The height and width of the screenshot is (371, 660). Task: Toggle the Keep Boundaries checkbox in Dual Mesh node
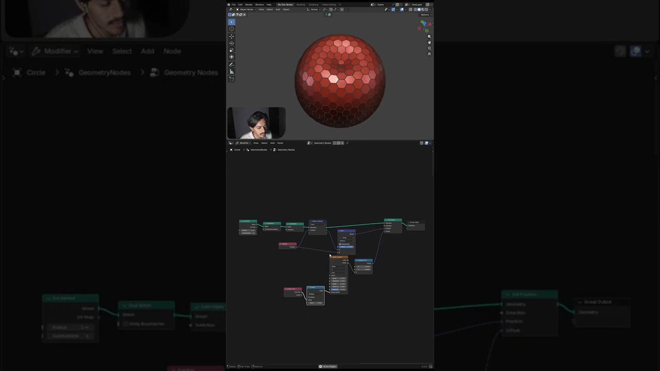pyautogui.click(x=266, y=229)
